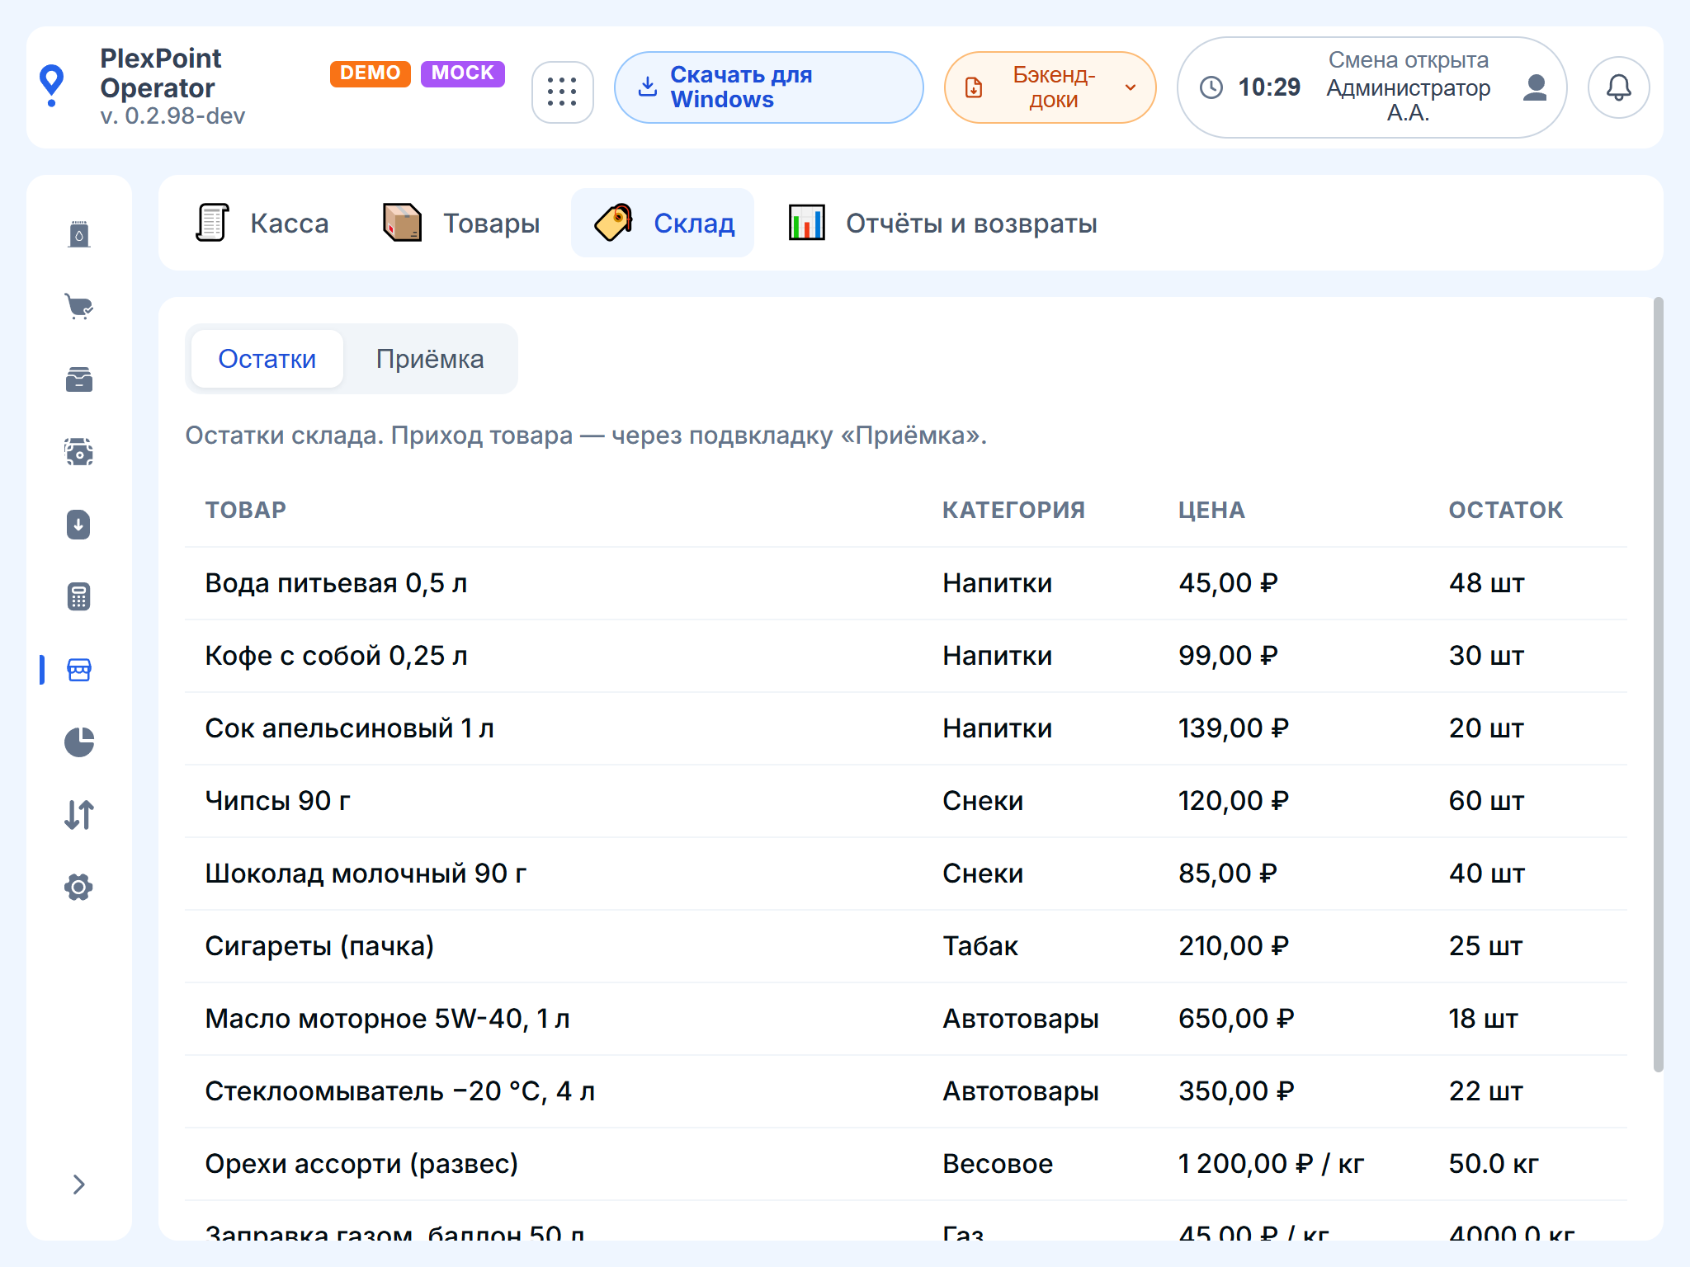
Task: Open the pie chart sidebar icon
Action: click(79, 742)
